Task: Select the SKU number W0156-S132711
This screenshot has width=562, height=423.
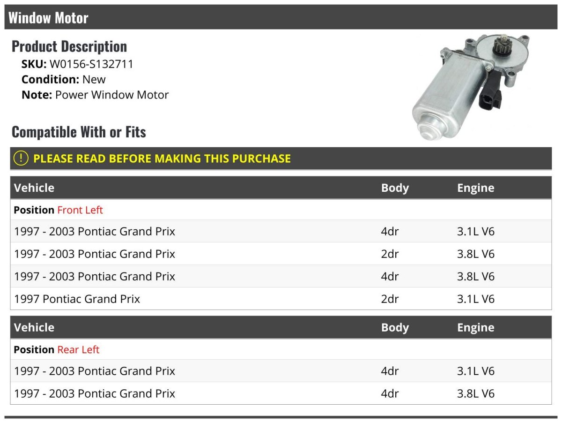Action: click(91, 64)
